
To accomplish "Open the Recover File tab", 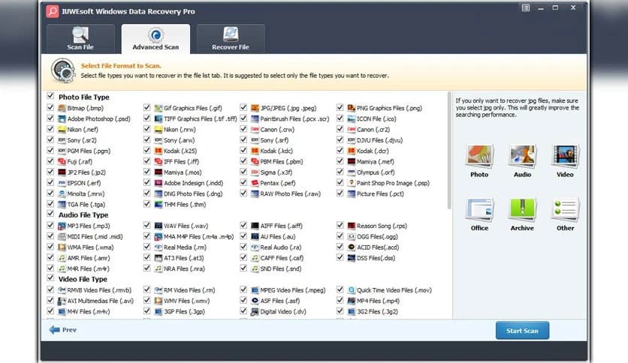I will (x=231, y=39).
